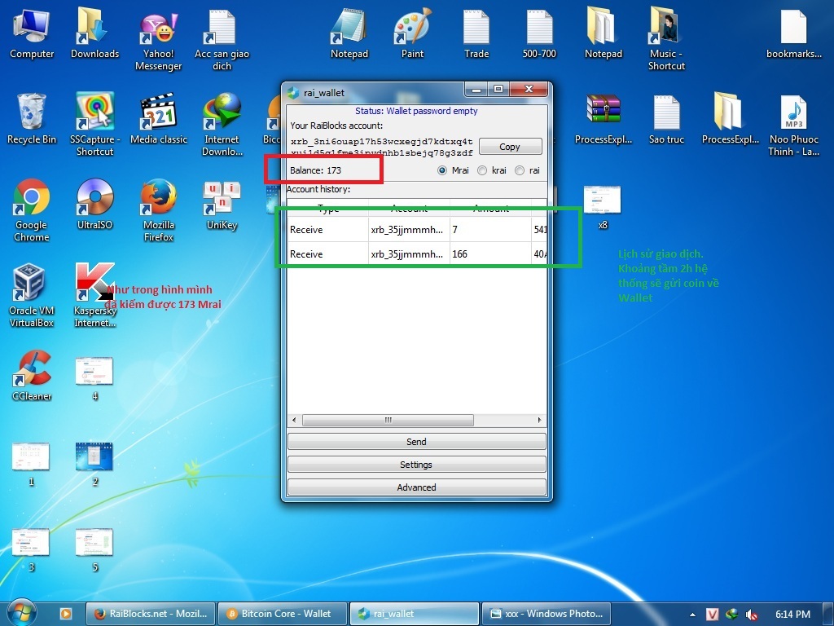Select the rai unit radio button
Viewport: 834px width, 626px height.
[x=520, y=170]
